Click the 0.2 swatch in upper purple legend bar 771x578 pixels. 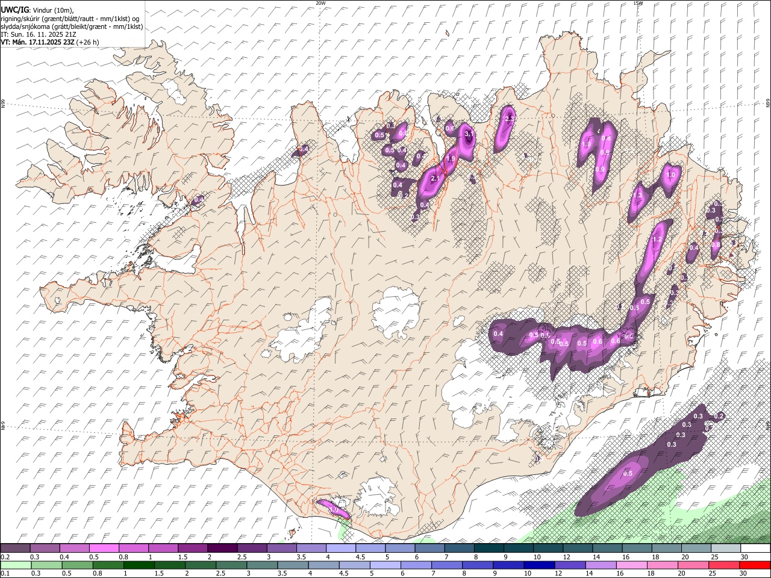15,548
